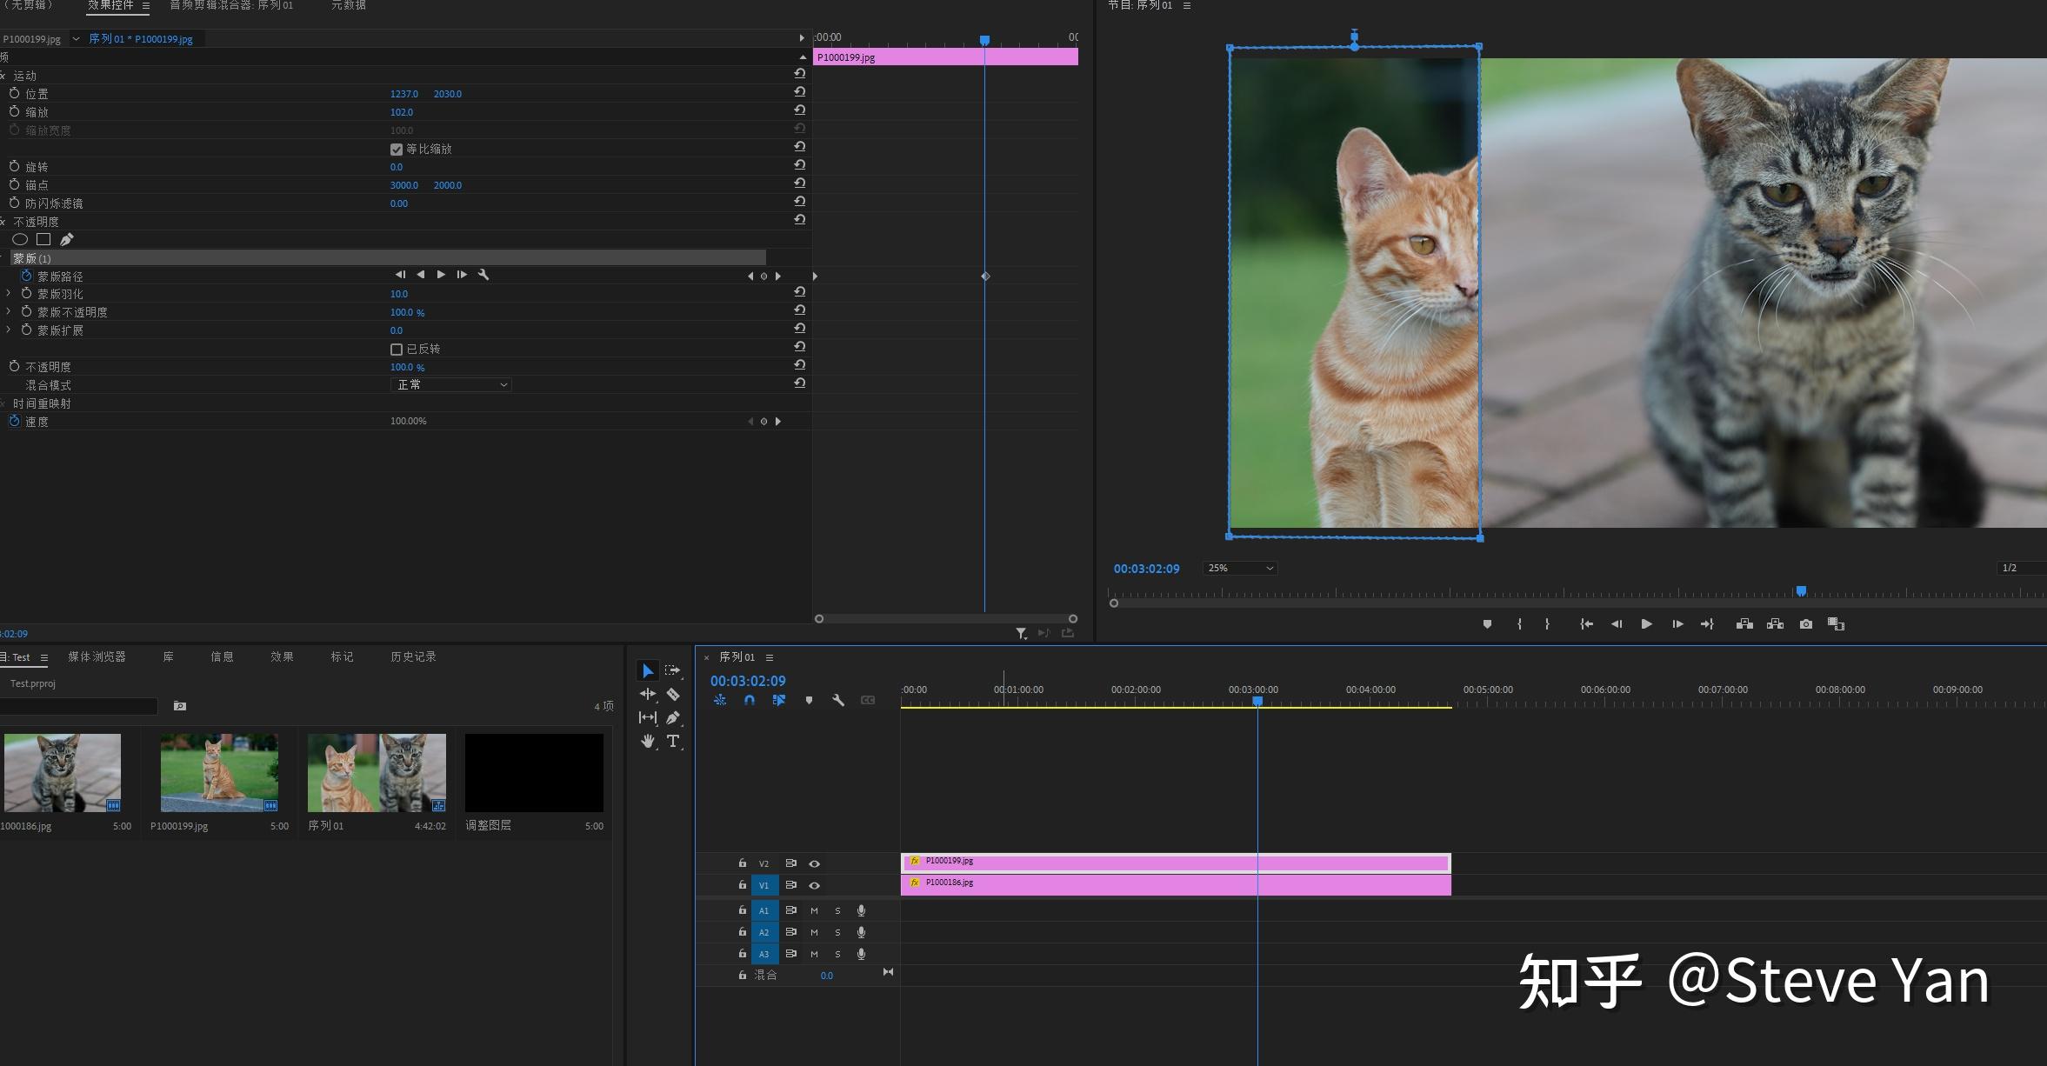Viewport: 2047px width, 1066px height.
Task: Go to In point in program monitor
Action: click(x=1586, y=624)
